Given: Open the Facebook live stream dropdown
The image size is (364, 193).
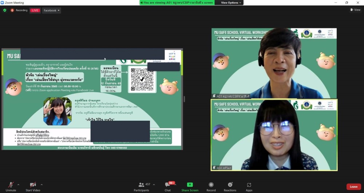Looking at the screenshot, I should 51,10.
